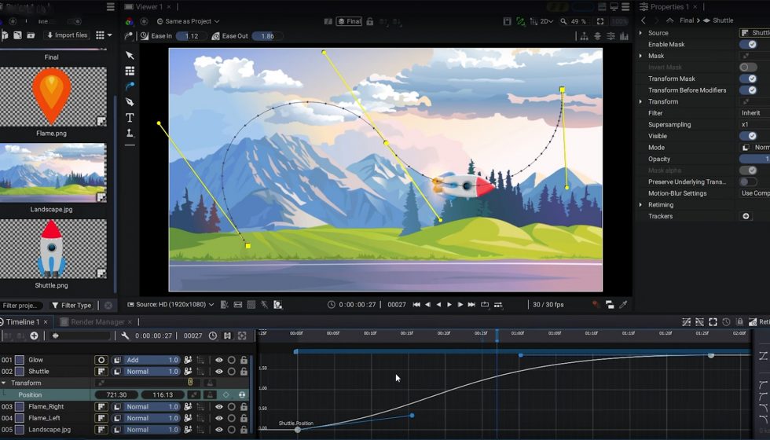The width and height of the screenshot is (770, 440).
Task: Click the Position X value 721.30
Action: [x=116, y=394]
